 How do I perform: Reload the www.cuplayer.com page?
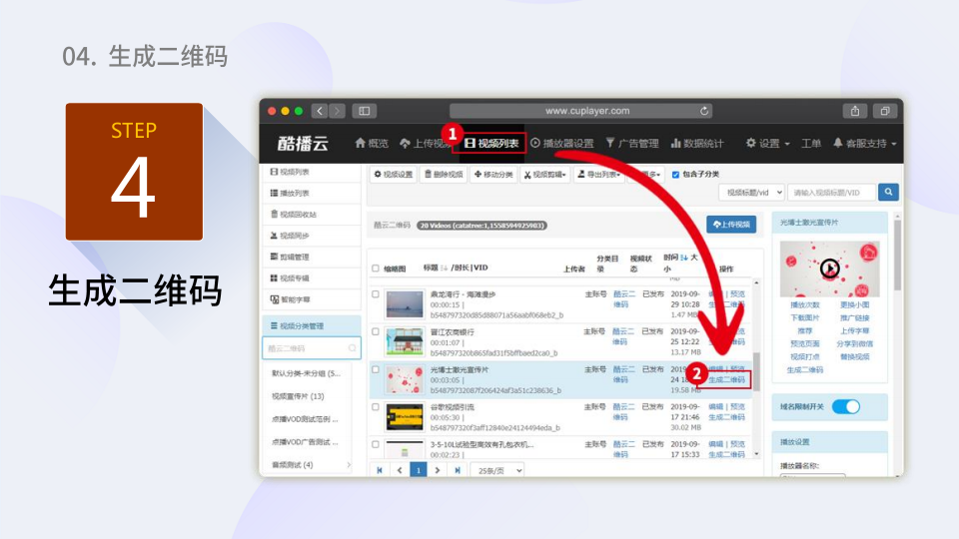point(704,111)
